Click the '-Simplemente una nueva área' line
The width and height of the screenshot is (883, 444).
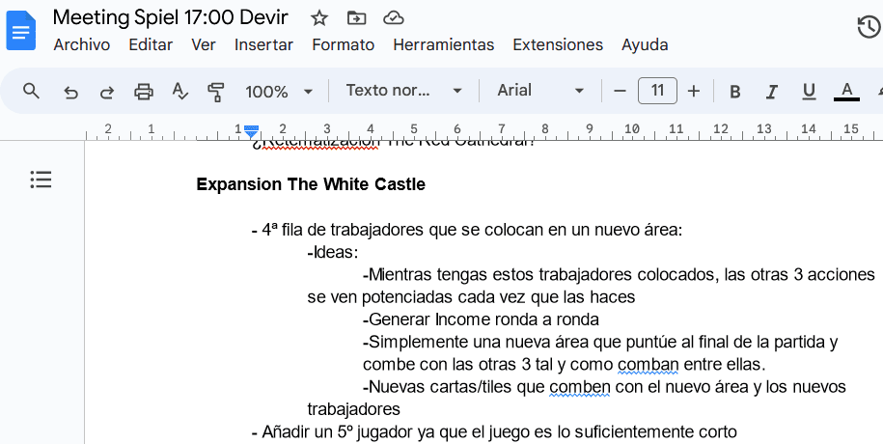coord(600,342)
